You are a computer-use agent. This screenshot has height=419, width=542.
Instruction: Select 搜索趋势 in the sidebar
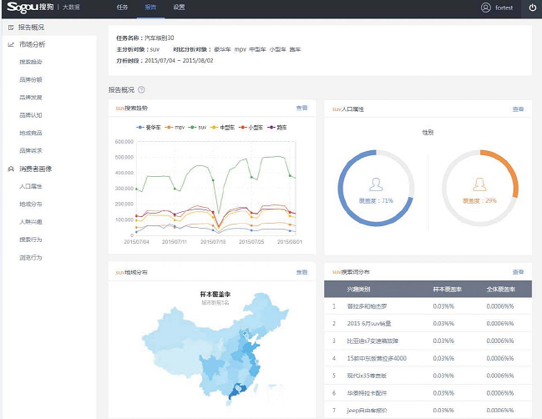(x=30, y=62)
